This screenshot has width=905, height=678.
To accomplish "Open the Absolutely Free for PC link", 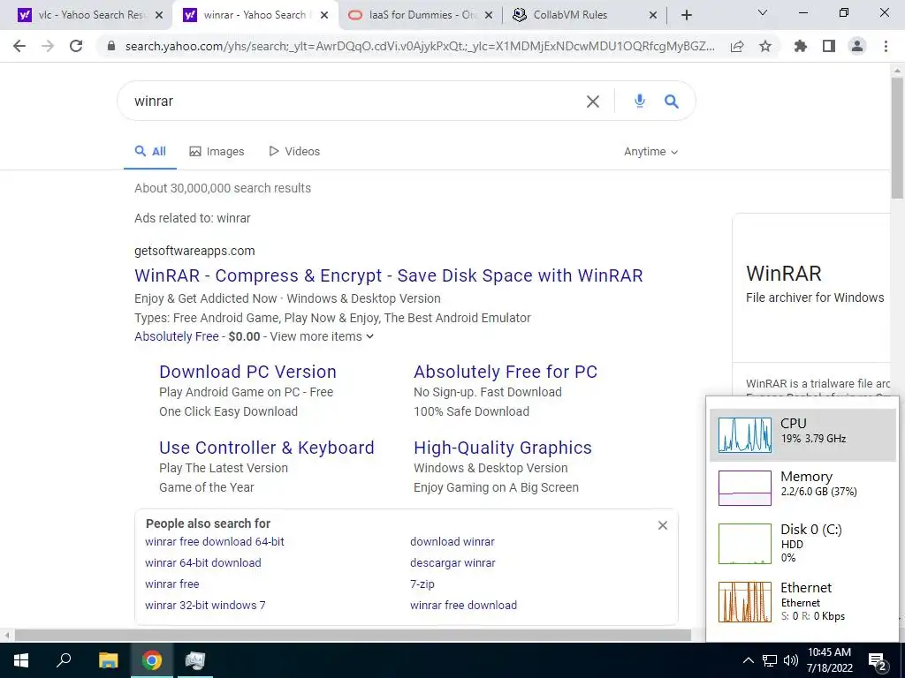I will point(506,372).
